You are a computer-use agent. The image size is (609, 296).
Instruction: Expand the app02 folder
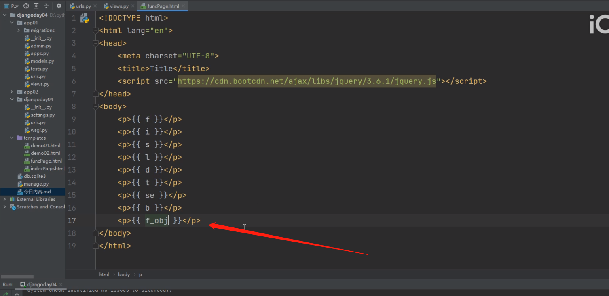12,92
